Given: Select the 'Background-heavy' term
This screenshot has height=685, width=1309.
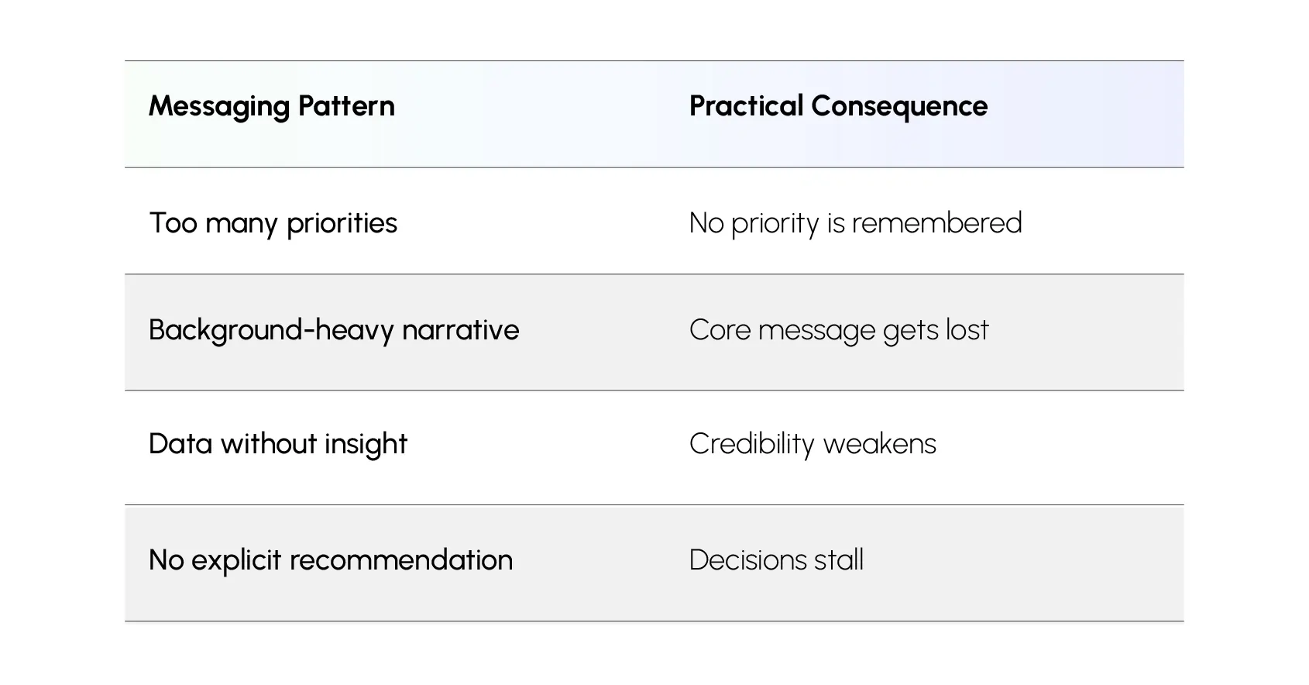Looking at the screenshot, I should (271, 330).
